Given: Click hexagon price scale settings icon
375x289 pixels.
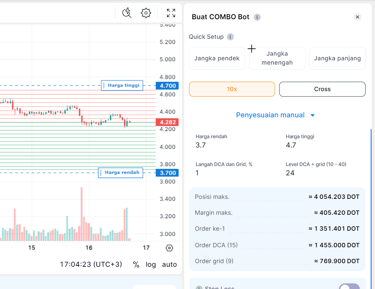Looking at the screenshot, I should click(169, 248).
